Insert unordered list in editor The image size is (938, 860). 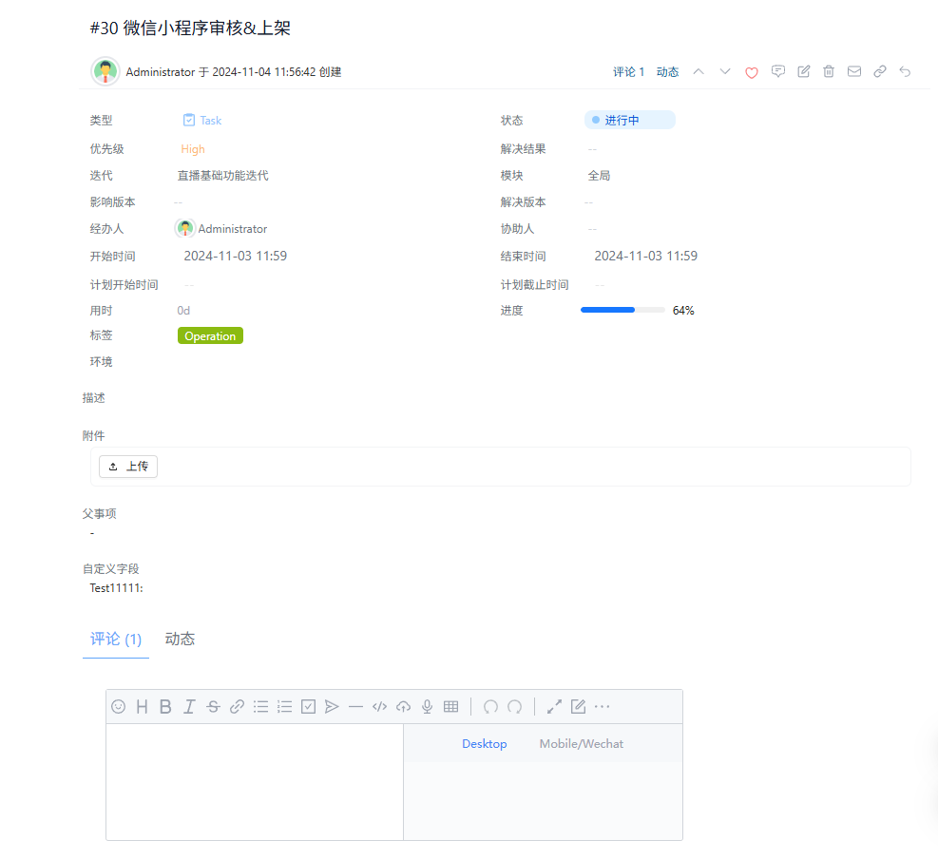pyautogui.click(x=260, y=706)
